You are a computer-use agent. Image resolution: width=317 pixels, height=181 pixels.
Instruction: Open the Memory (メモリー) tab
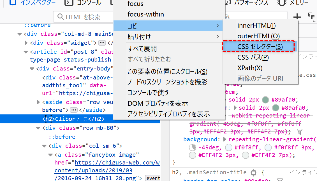click(293, 3)
